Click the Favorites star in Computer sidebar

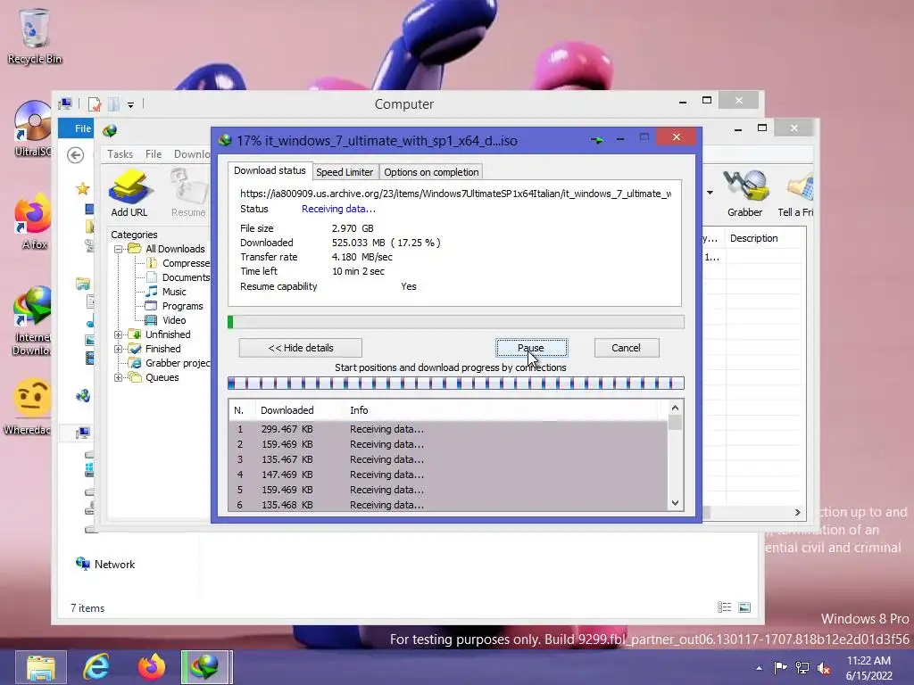(83, 189)
